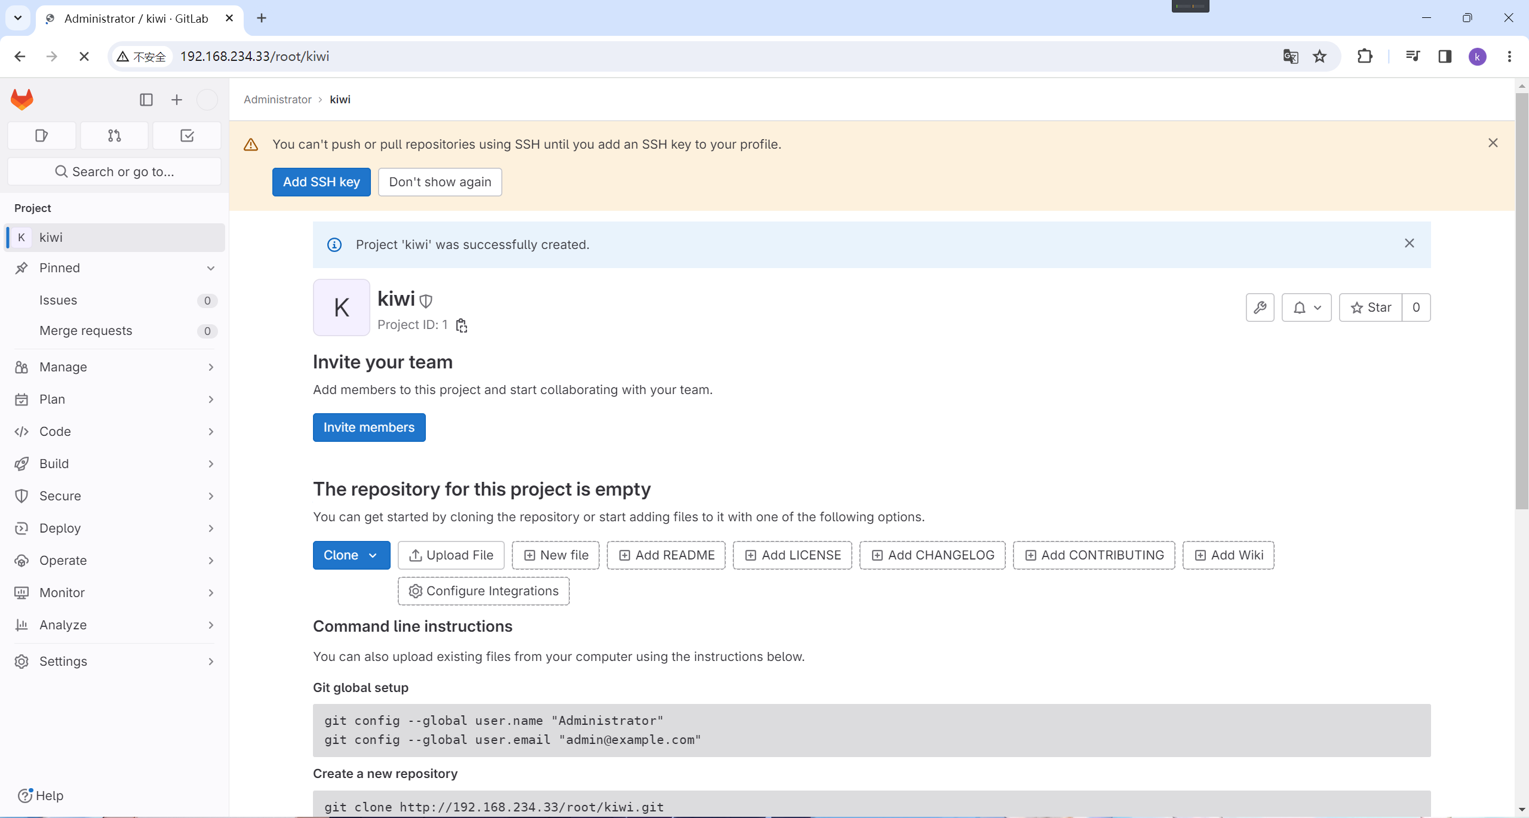Open the to-do list icon
The width and height of the screenshot is (1529, 818).
tap(187, 136)
